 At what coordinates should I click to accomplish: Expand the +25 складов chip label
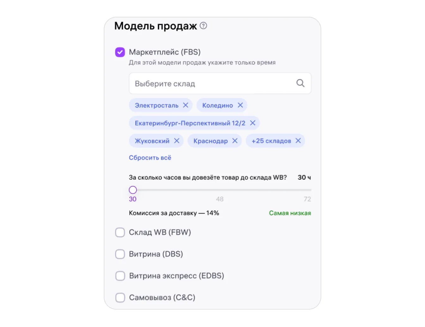click(271, 141)
